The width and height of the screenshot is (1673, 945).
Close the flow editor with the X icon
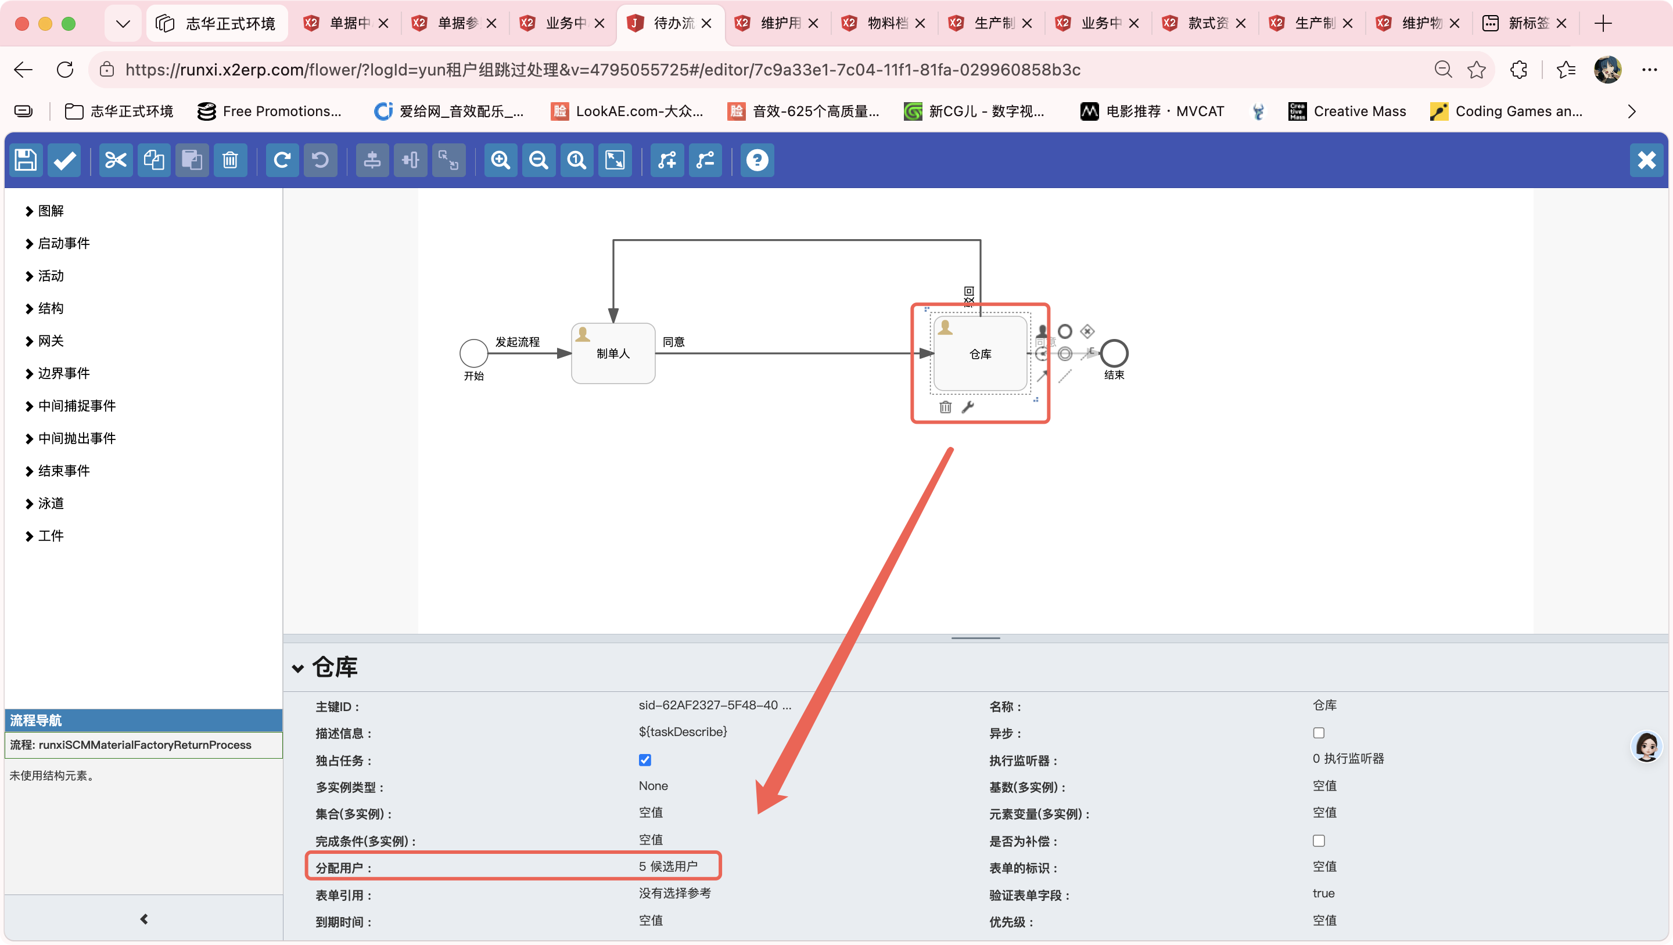[1646, 160]
